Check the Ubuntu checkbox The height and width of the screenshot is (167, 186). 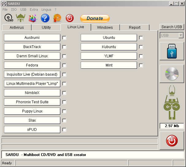141,38
